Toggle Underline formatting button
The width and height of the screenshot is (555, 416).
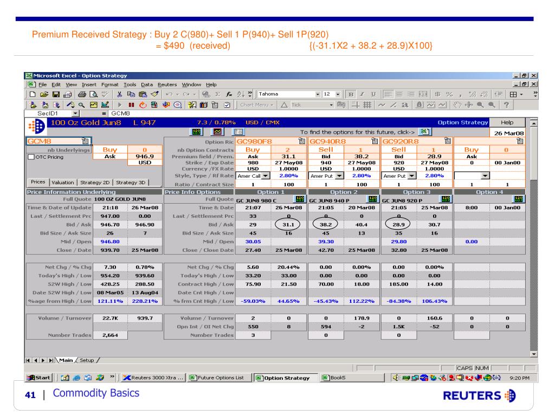tap(373, 94)
